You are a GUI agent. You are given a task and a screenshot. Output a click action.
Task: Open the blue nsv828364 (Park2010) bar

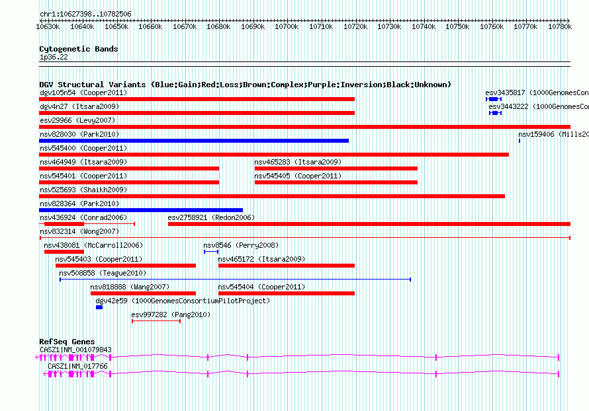(x=141, y=210)
